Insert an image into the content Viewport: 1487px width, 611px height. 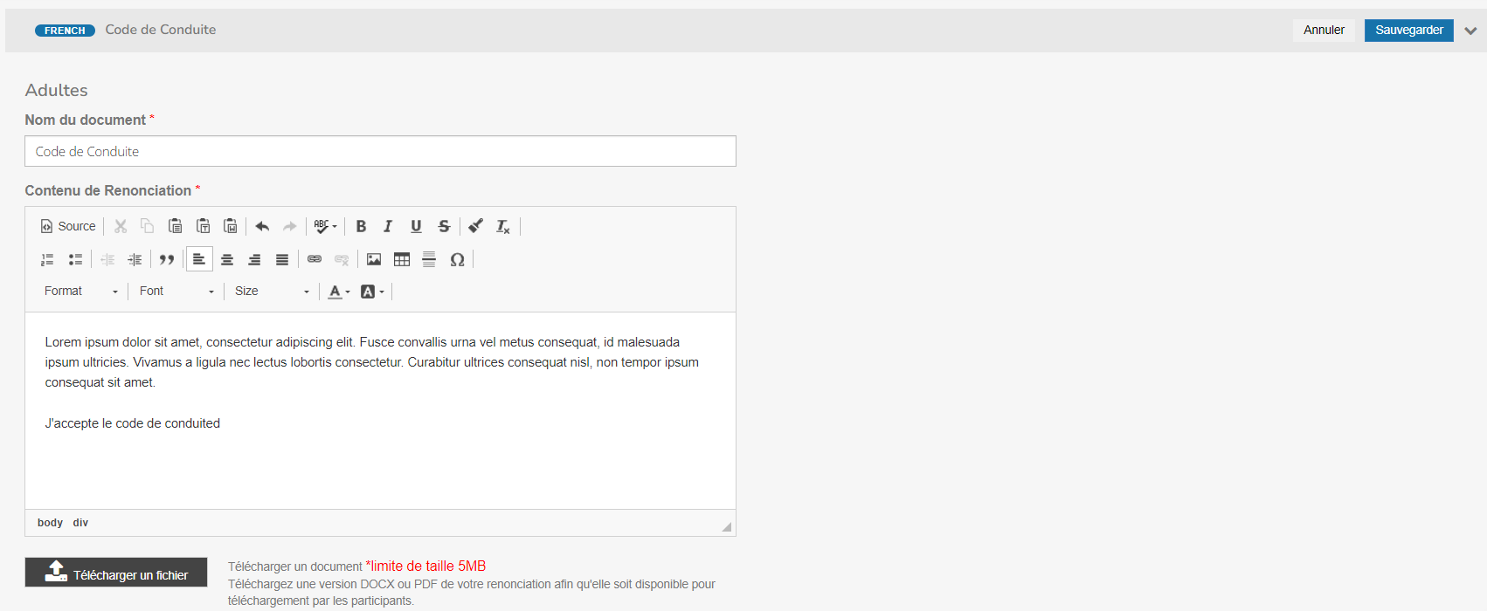coord(374,259)
